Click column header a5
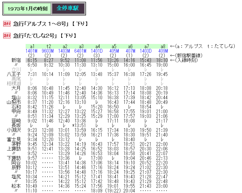 (114, 46)
